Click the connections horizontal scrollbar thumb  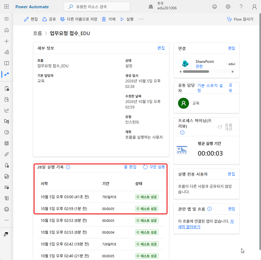(196, 72)
